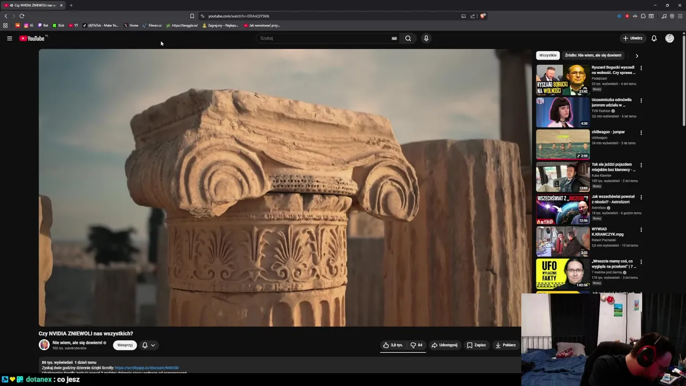Open the browser apps grid icon
Viewport: 686px width, 386px height.
tap(5, 25)
